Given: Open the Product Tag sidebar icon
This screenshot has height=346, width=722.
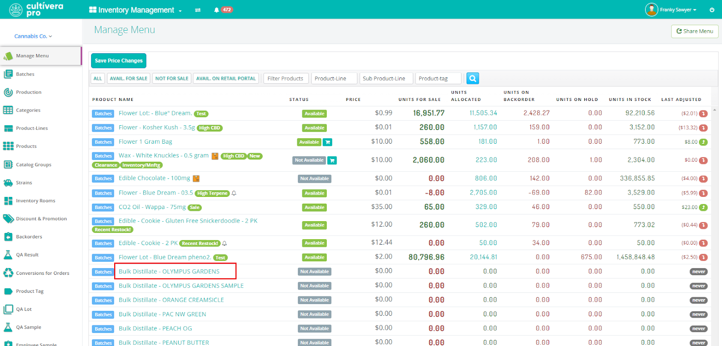Looking at the screenshot, I should tap(8, 291).
